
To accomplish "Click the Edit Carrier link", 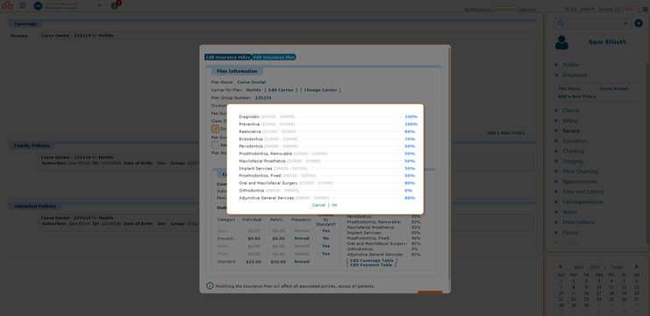I will coord(281,90).
